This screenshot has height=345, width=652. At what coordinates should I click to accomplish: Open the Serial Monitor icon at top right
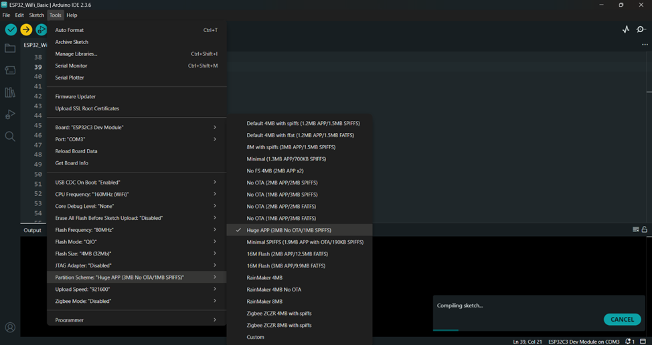[x=641, y=29]
